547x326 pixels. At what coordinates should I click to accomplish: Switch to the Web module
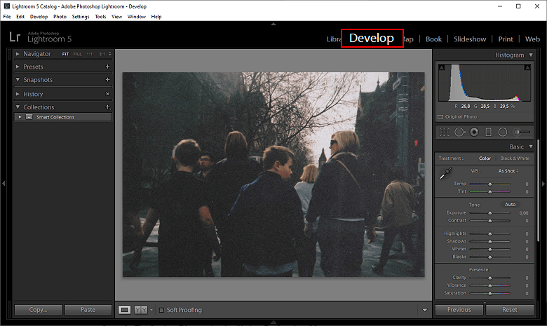point(532,39)
